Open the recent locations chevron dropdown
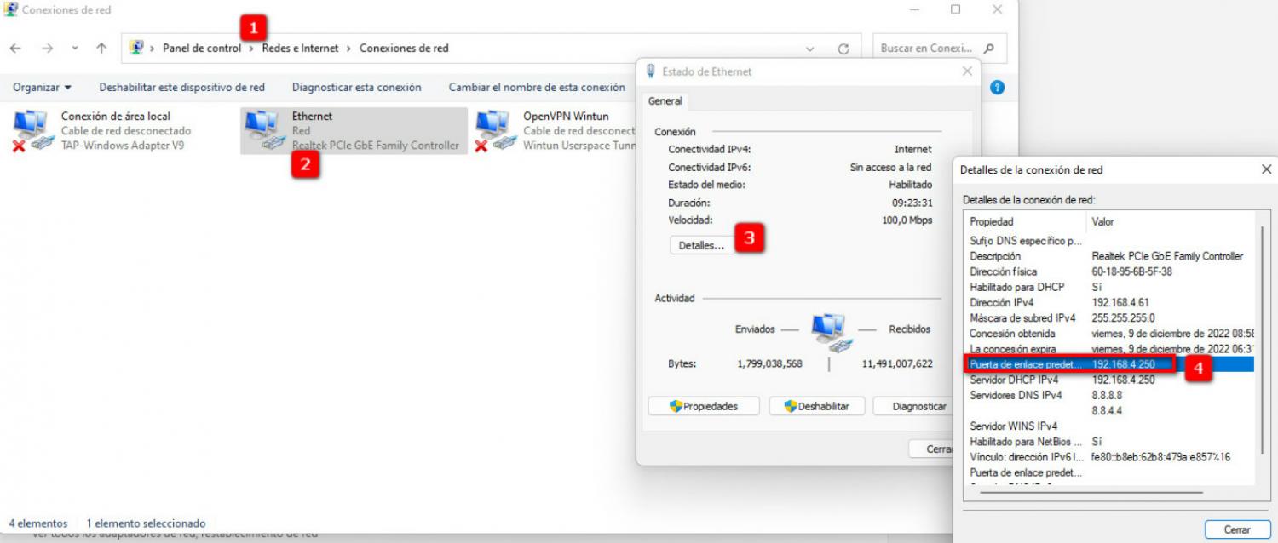The image size is (1278, 543). pos(74,49)
